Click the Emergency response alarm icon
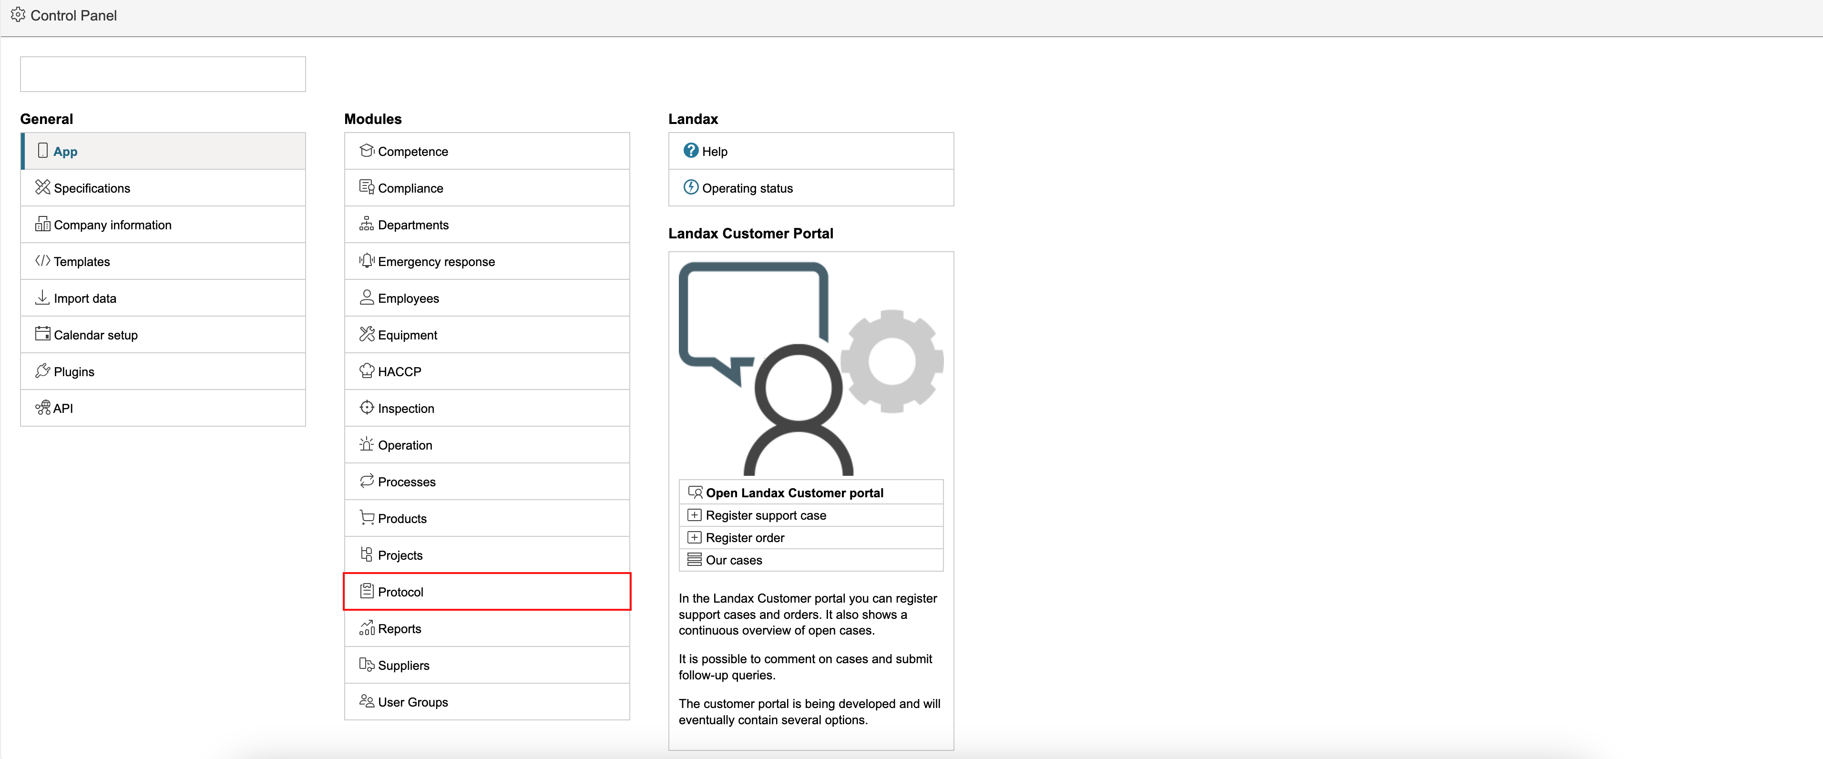The width and height of the screenshot is (1823, 759). click(367, 261)
